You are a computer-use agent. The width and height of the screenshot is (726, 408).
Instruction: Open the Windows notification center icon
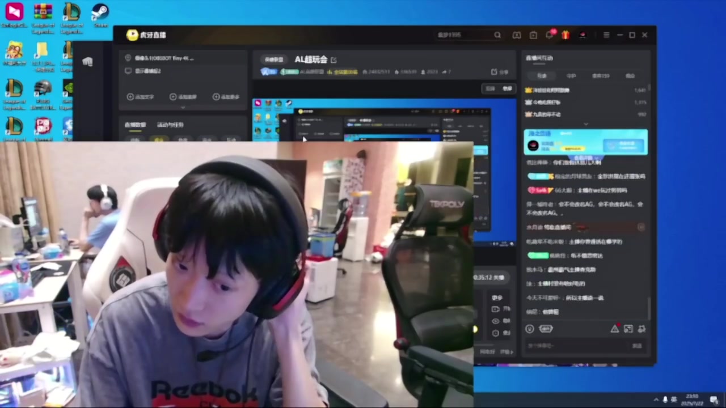714,399
